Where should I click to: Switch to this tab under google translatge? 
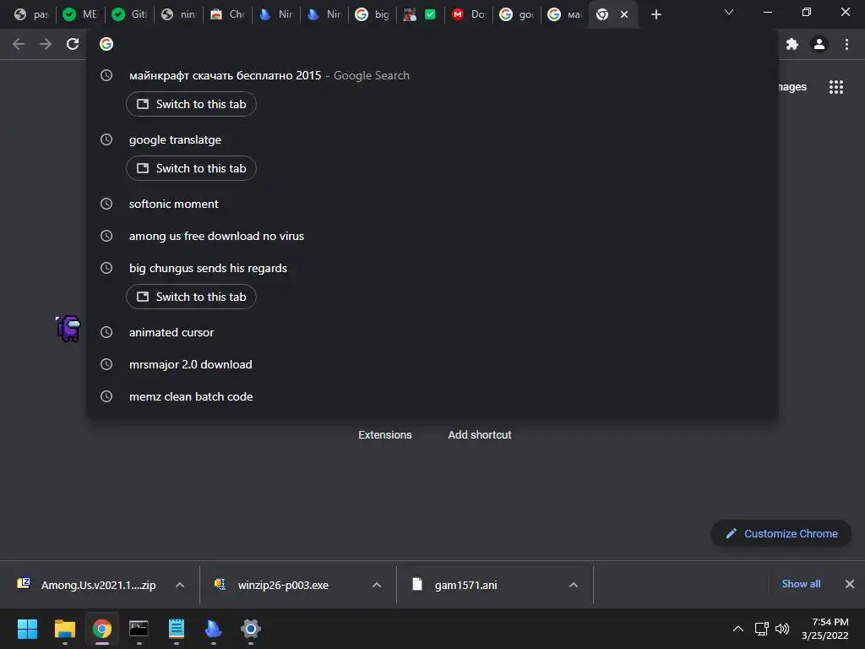[191, 168]
